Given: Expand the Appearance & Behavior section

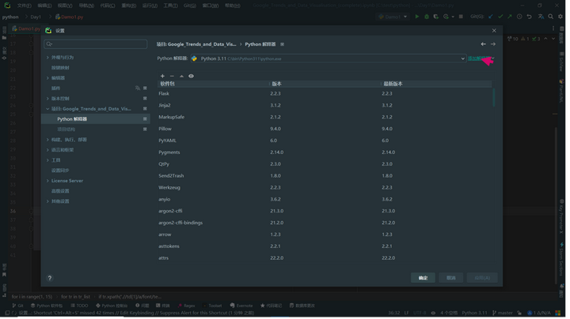Looking at the screenshot, I should 47,58.
